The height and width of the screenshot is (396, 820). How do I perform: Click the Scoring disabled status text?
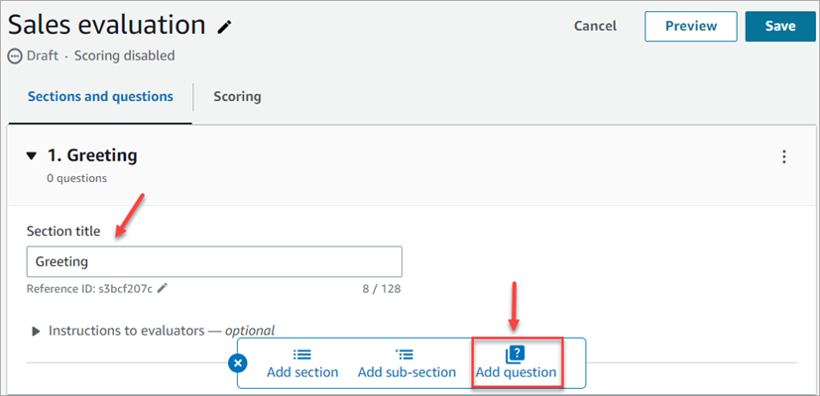(124, 56)
